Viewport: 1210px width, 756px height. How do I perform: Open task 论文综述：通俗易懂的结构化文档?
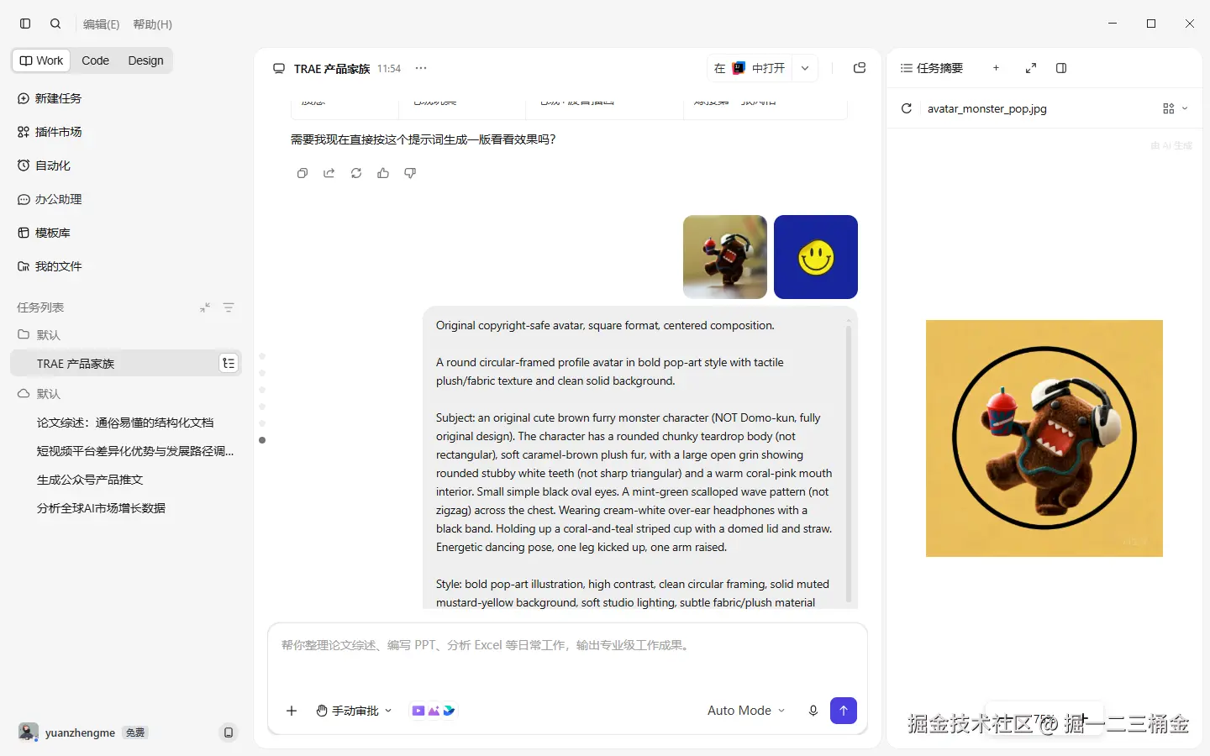[x=125, y=423]
